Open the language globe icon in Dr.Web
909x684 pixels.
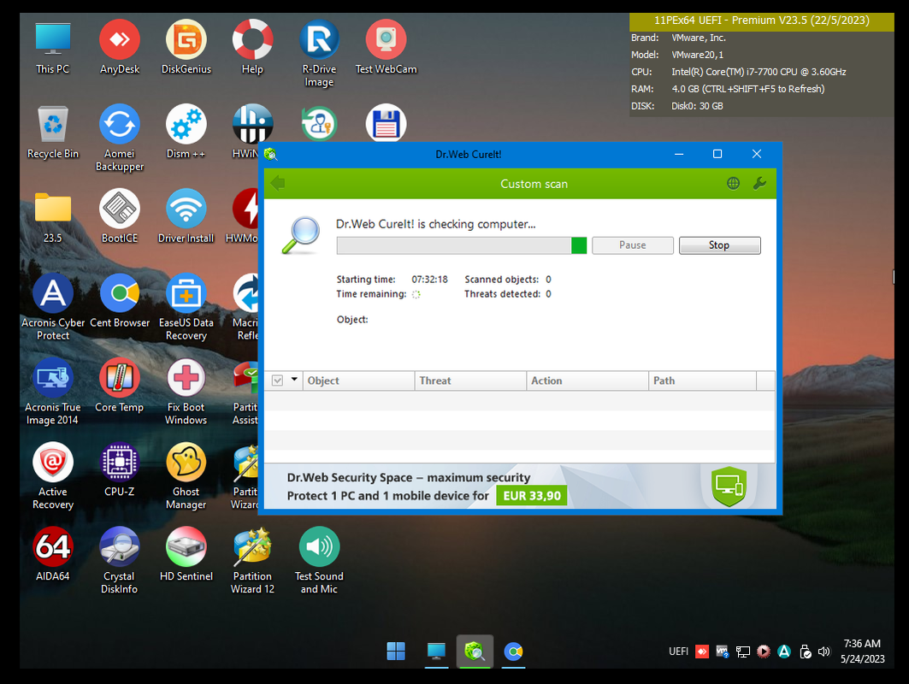point(733,183)
